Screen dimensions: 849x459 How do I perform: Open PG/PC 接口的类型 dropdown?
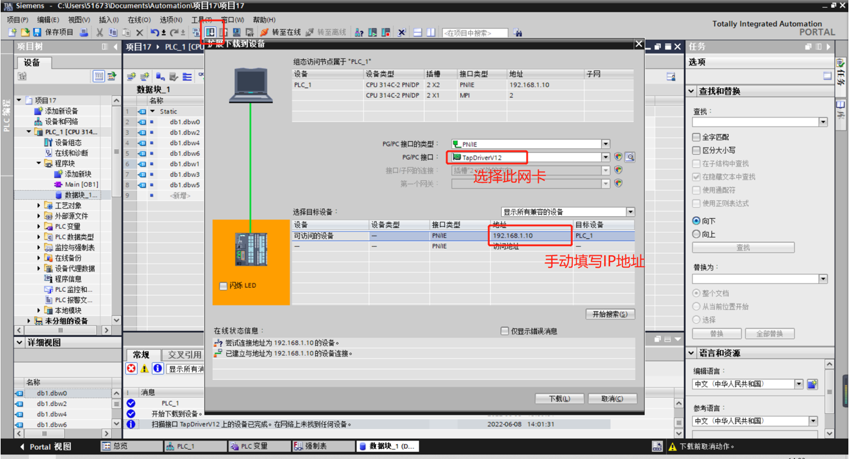tap(606, 144)
